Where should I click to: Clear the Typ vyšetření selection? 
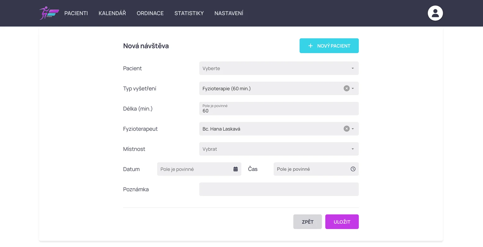(x=347, y=89)
